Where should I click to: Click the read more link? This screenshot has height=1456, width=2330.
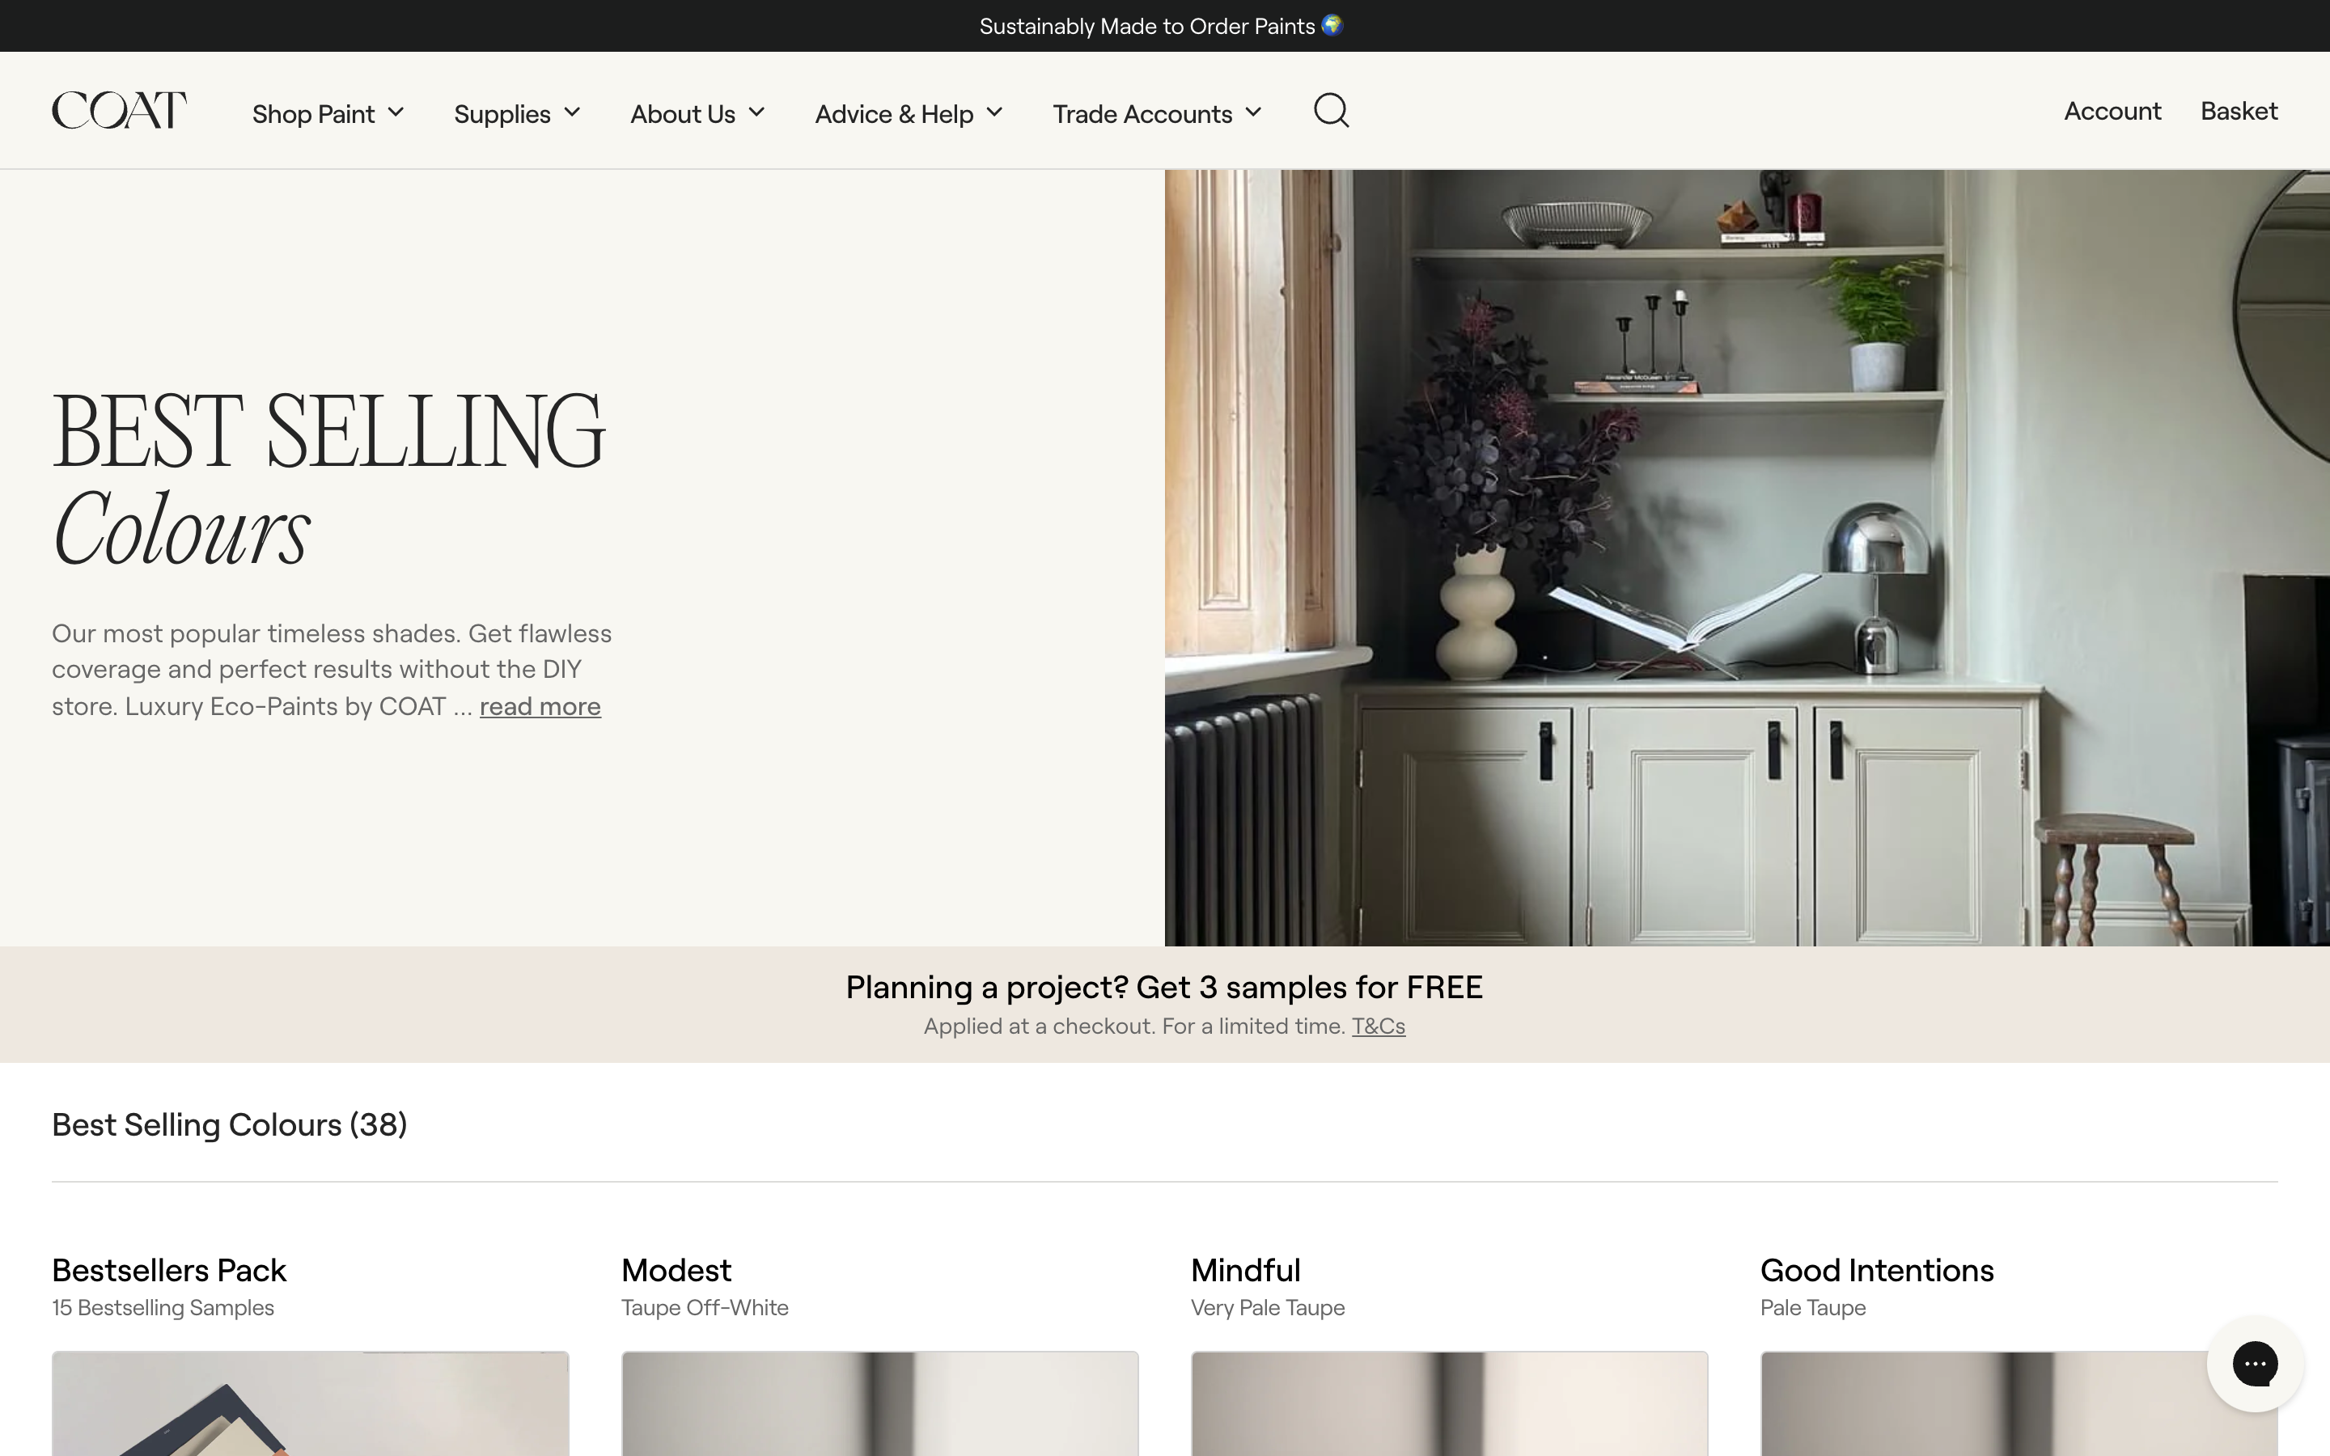539,706
